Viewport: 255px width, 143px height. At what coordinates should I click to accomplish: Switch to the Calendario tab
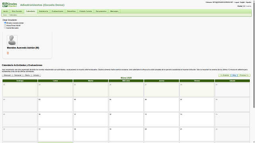pyautogui.click(x=31, y=11)
